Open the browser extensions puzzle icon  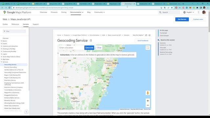click(x=197, y=8)
